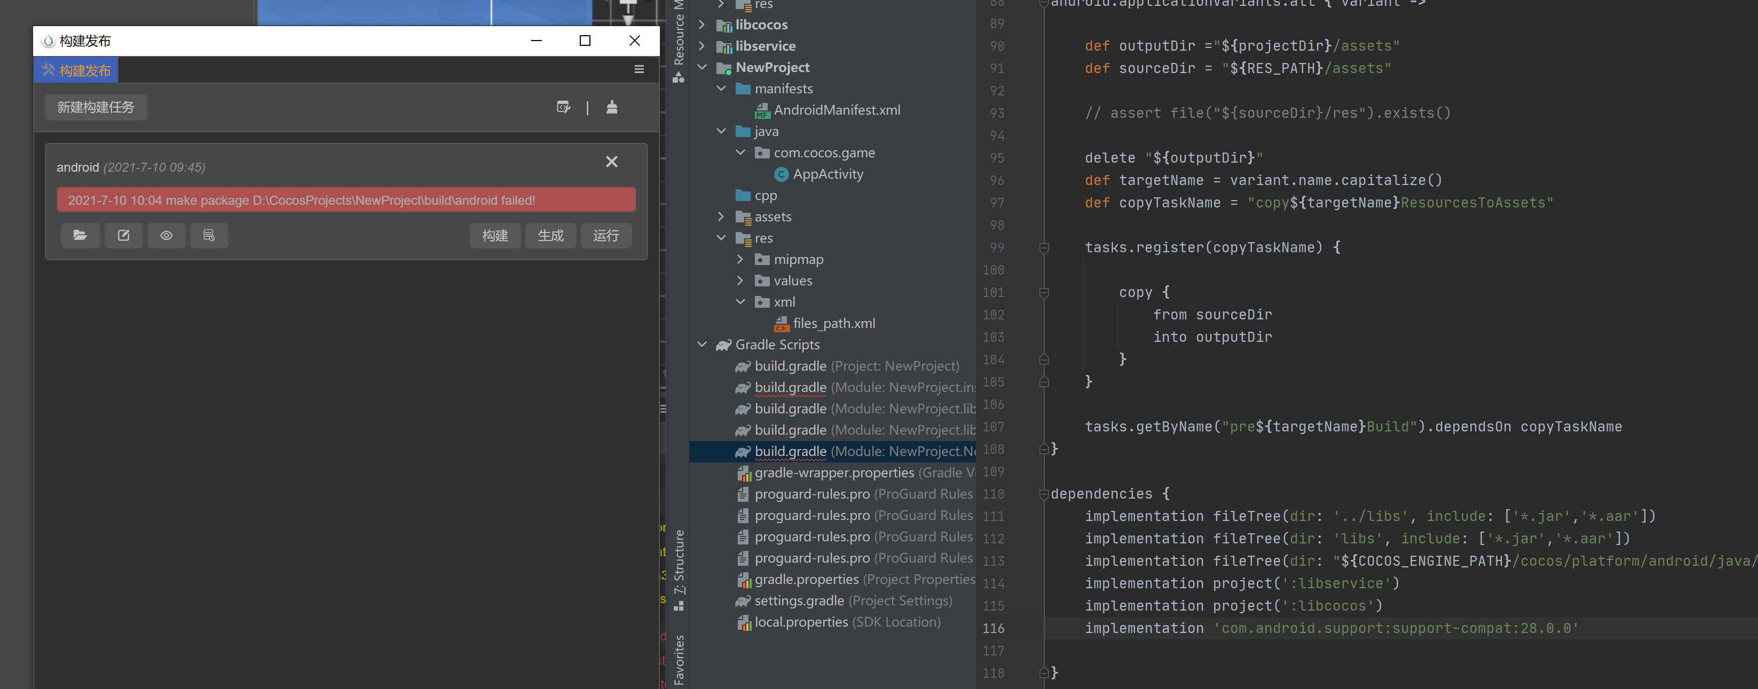Remove the android build task

611,162
